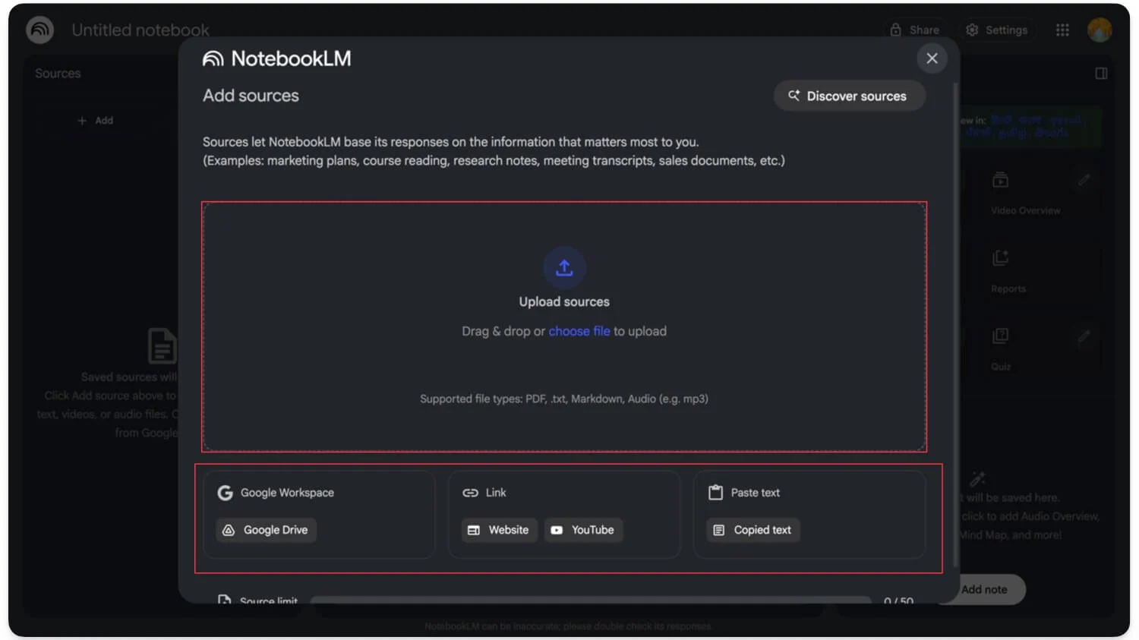Choose Copied text option
1139x640 pixels.
point(752,530)
